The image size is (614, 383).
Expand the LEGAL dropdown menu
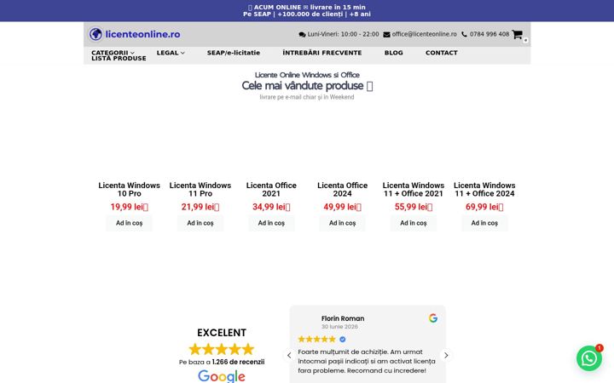coord(171,53)
